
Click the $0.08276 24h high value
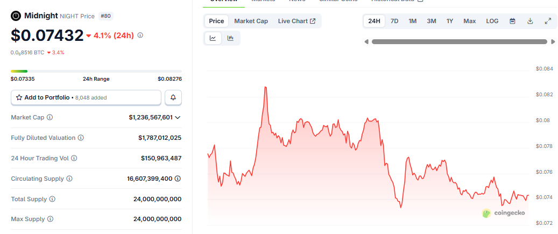(169, 79)
